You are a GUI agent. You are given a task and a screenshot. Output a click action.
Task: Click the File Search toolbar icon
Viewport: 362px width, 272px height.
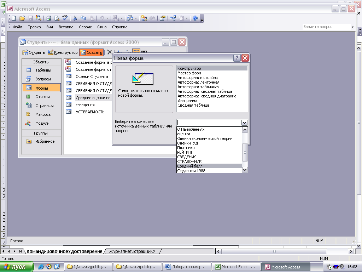coord(38,18)
